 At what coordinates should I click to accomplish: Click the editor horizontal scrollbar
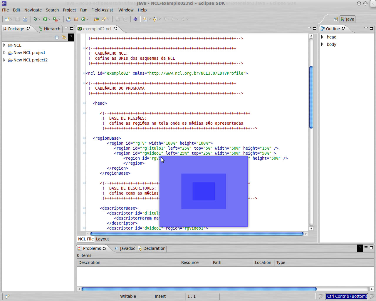197,234
